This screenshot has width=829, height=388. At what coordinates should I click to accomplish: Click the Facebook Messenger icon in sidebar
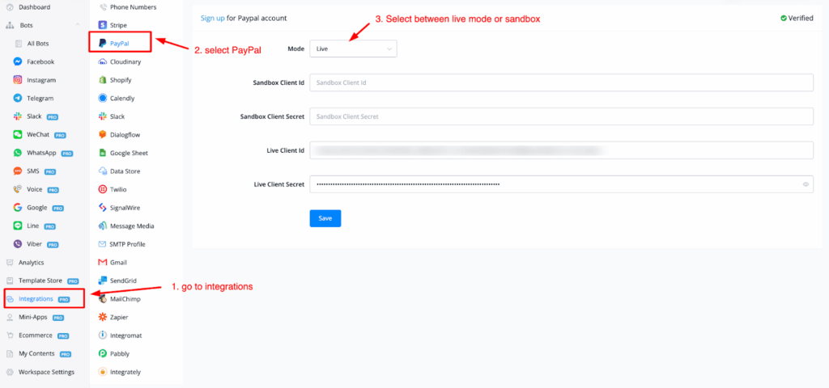coord(18,61)
